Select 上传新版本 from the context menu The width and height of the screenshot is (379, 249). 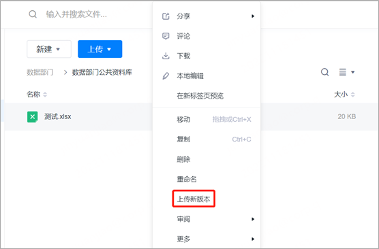[x=194, y=199]
